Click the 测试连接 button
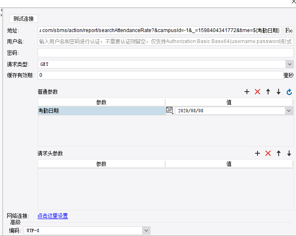 tap(24, 19)
